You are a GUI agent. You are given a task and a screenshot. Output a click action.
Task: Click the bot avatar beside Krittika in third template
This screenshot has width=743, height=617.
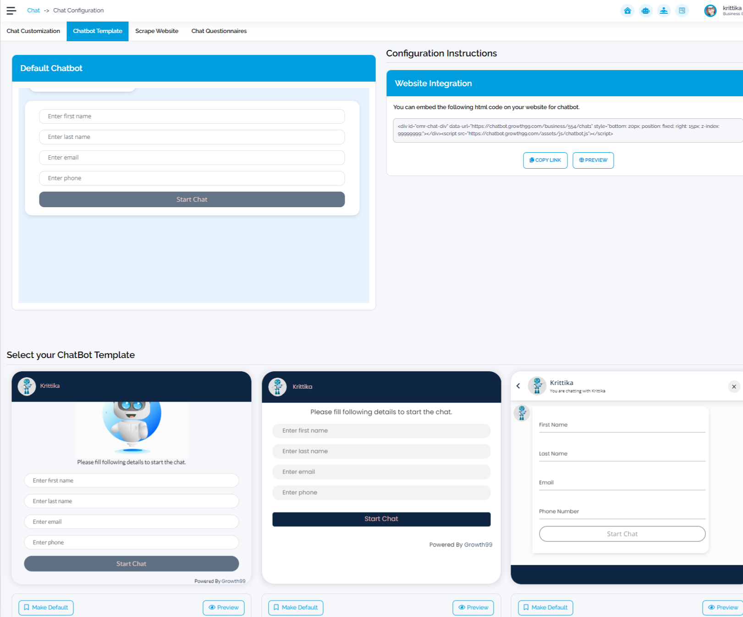[x=537, y=386]
